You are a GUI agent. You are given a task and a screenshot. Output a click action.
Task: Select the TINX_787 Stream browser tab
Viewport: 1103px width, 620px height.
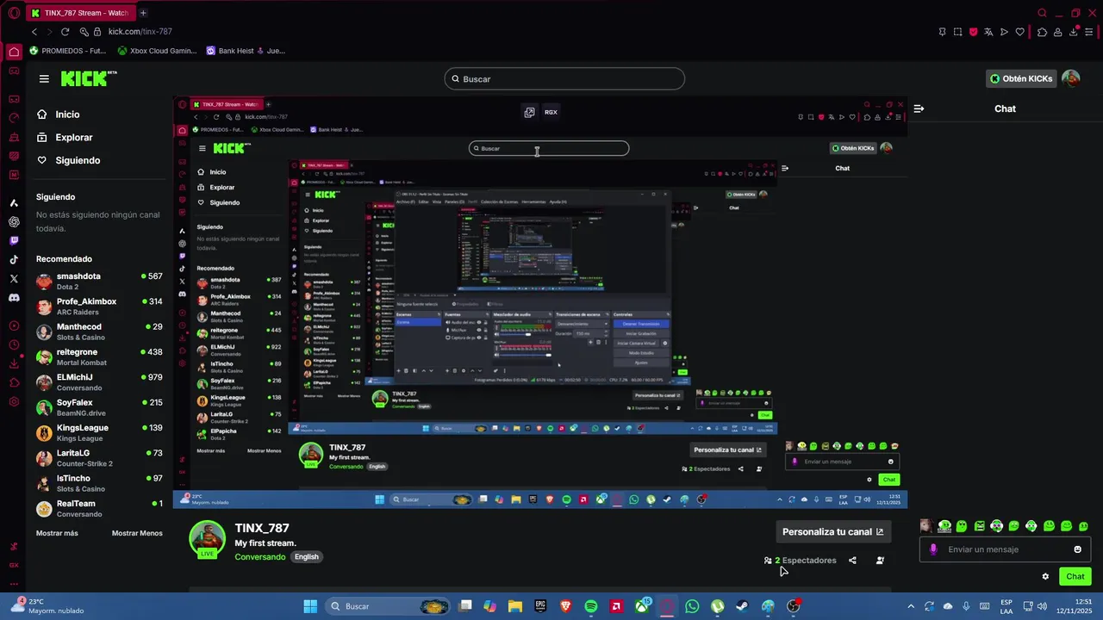click(x=79, y=13)
